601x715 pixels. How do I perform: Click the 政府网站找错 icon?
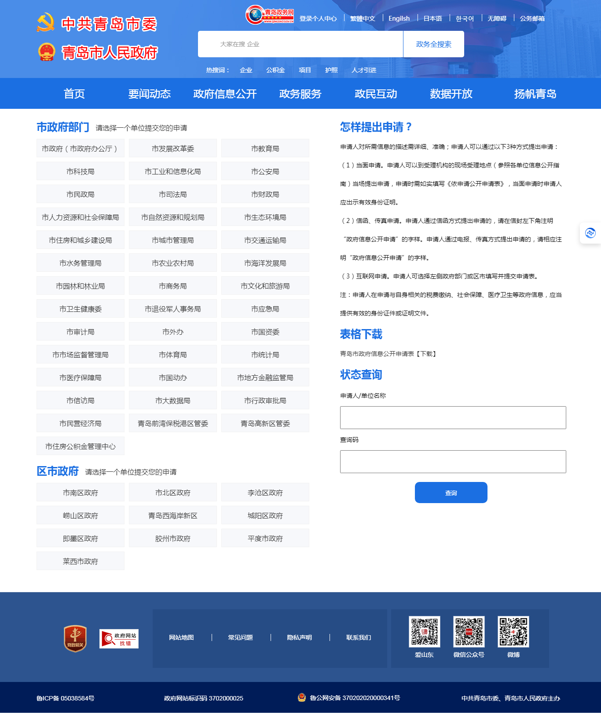[119, 638]
